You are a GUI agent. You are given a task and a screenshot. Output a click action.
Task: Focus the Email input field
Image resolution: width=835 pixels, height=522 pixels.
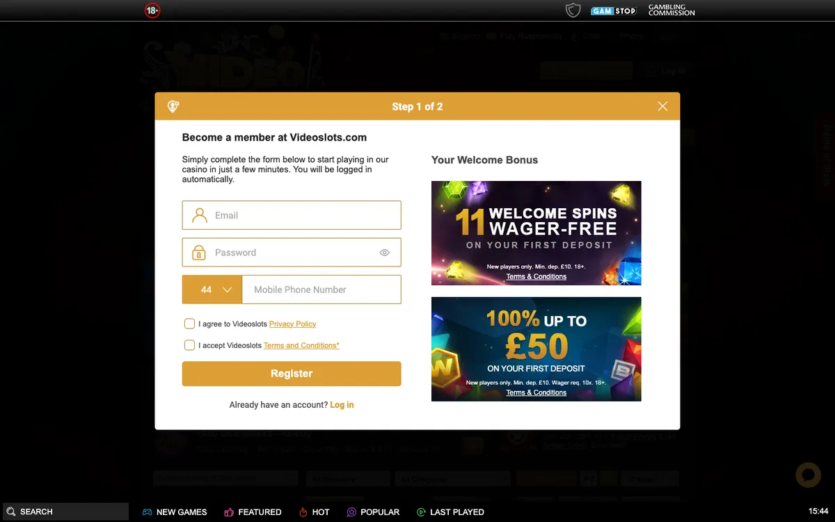tap(292, 215)
